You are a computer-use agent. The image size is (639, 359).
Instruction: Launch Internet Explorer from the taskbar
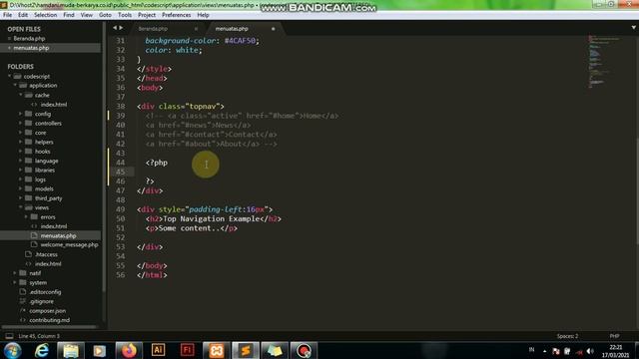click(42, 350)
